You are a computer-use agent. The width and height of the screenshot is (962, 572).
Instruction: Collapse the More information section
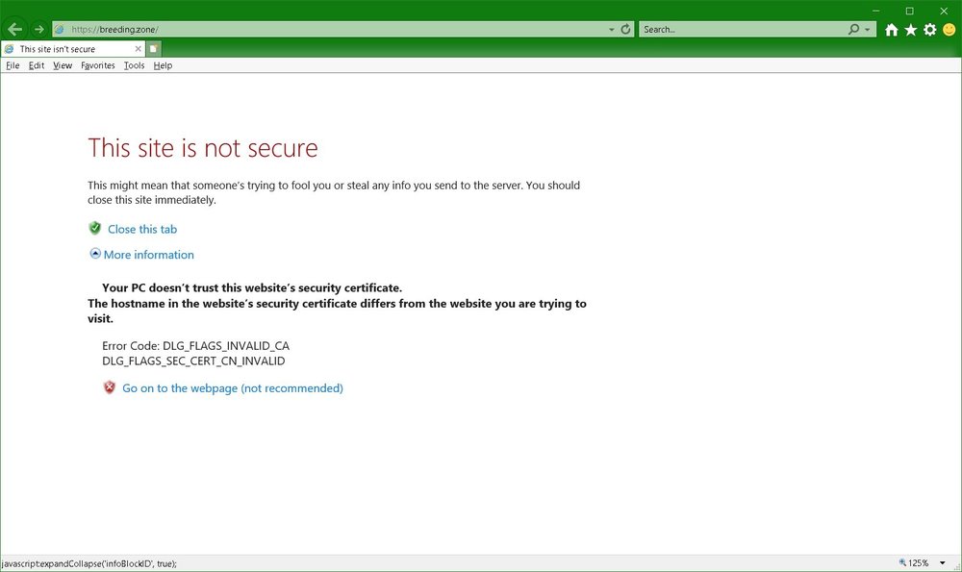95,254
